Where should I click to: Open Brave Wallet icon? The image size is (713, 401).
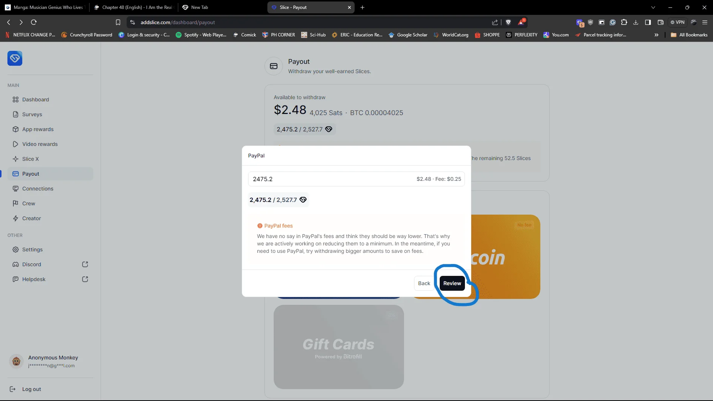pyautogui.click(x=661, y=22)
